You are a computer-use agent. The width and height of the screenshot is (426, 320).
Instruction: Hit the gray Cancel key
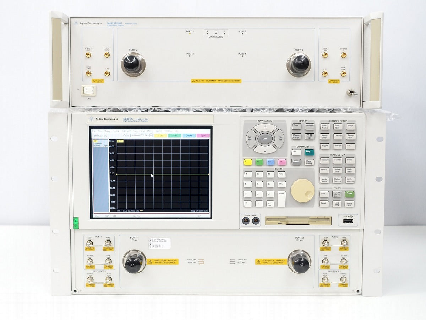tap(296, 162)
